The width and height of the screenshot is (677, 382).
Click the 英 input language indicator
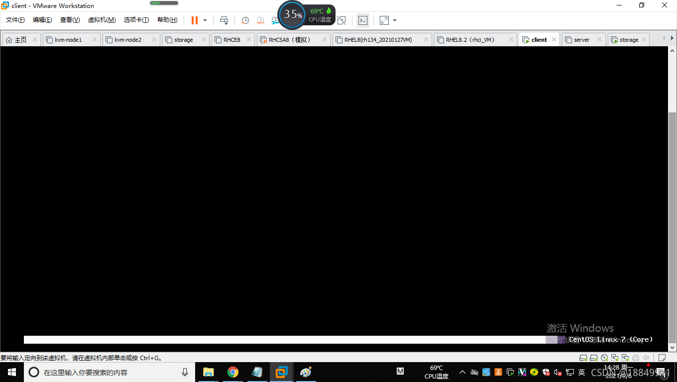[581, 372]
